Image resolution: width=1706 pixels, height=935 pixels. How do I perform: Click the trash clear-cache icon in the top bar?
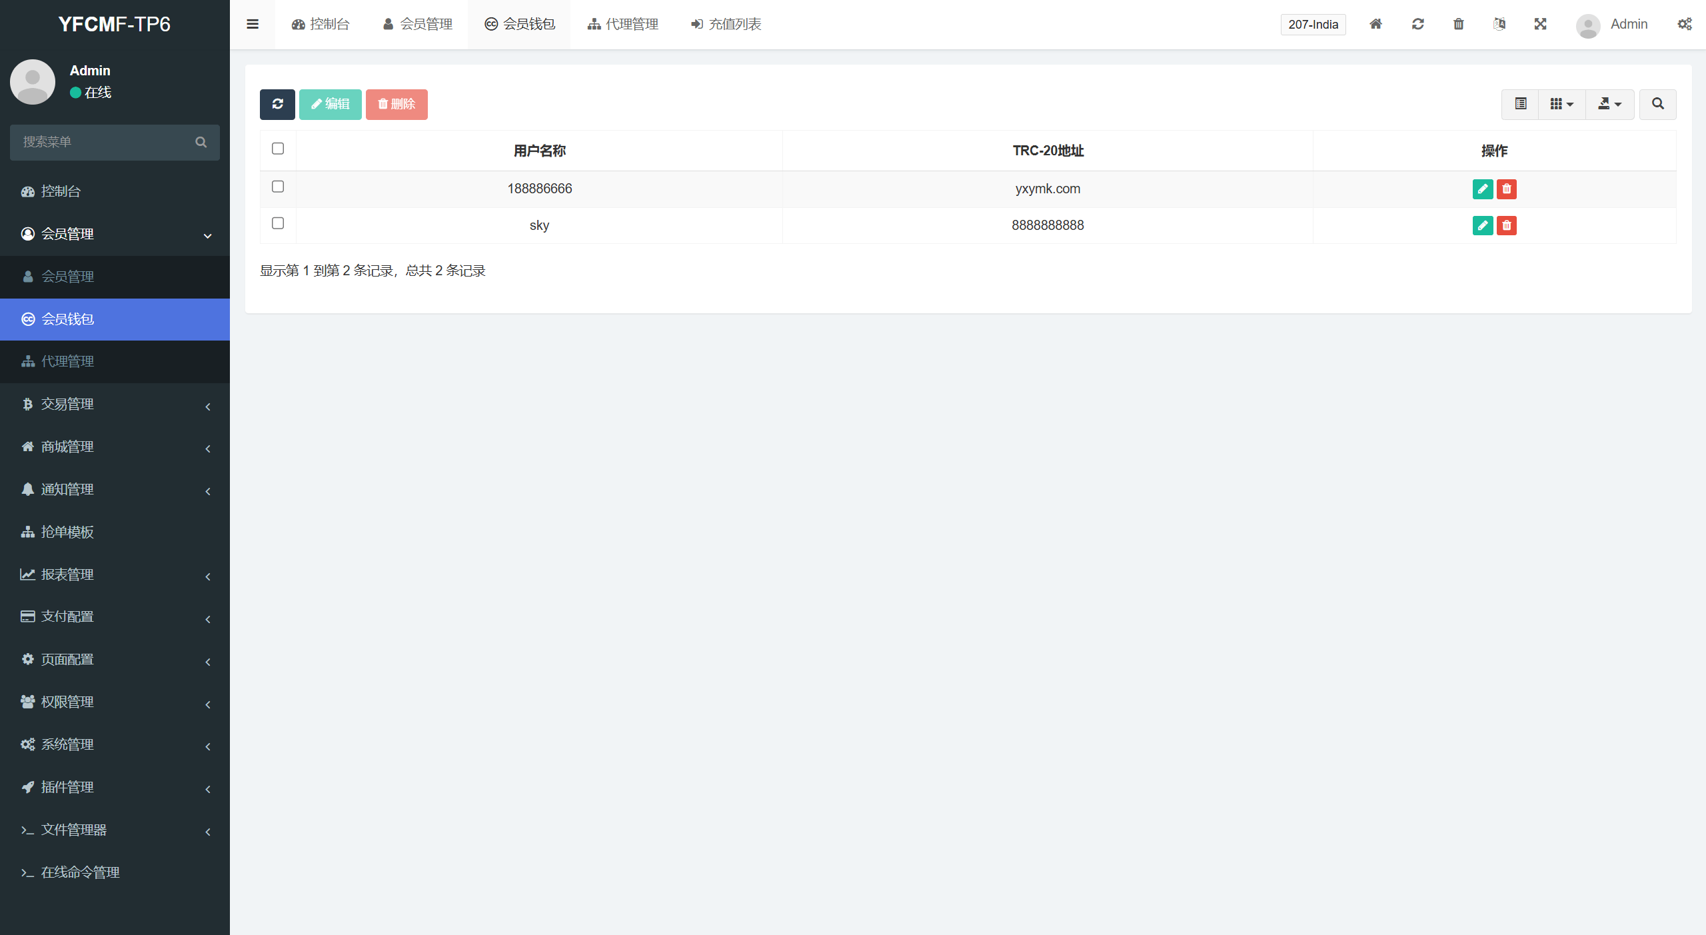pyautogui.click(x=1458, y=24)
